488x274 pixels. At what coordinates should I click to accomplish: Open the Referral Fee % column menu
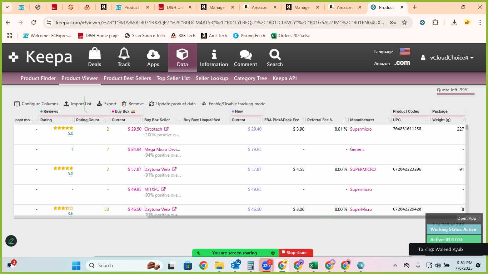(x=345, y=120)
